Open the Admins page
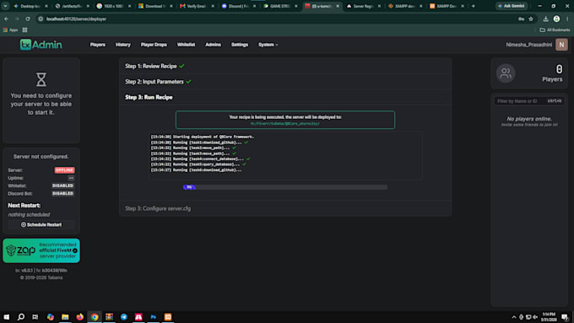Viewport: 574px width, 323px height. tap(213, 45)
